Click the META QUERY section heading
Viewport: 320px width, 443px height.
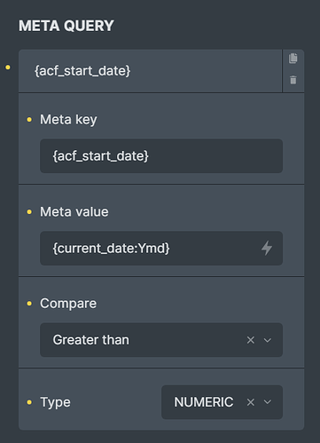click(66, 26)
